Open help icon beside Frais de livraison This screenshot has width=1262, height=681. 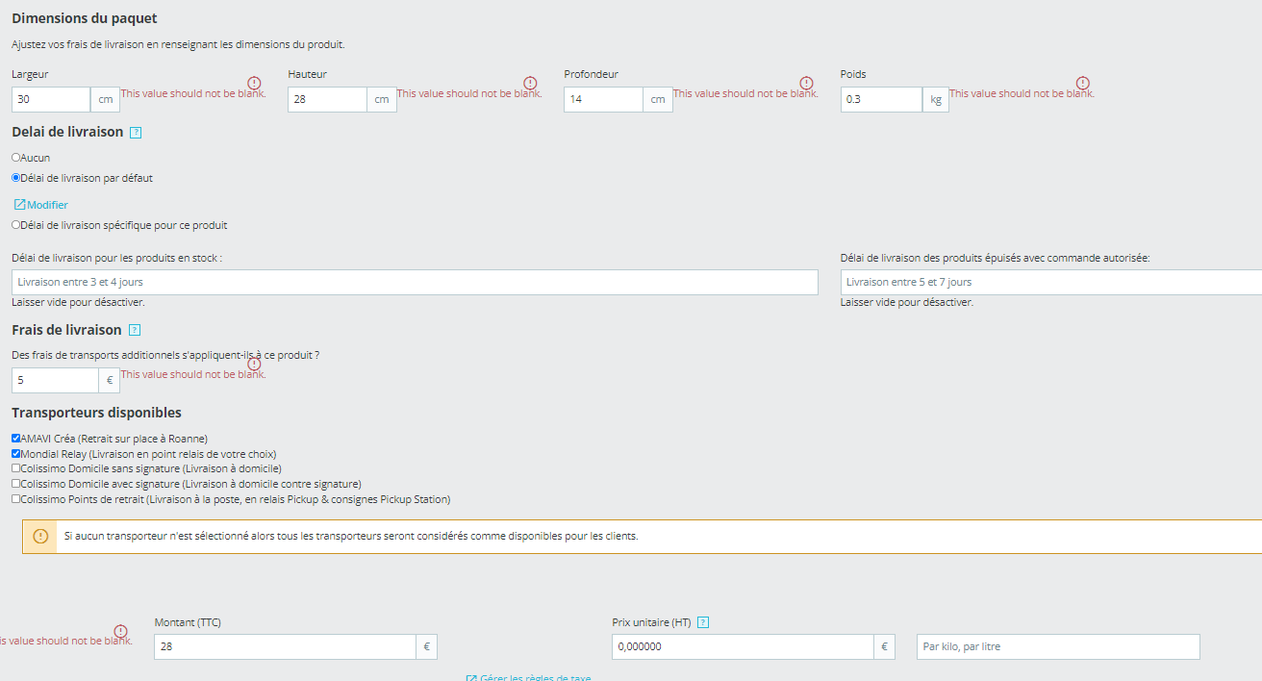pyautogui.click(x=135, y=331)
